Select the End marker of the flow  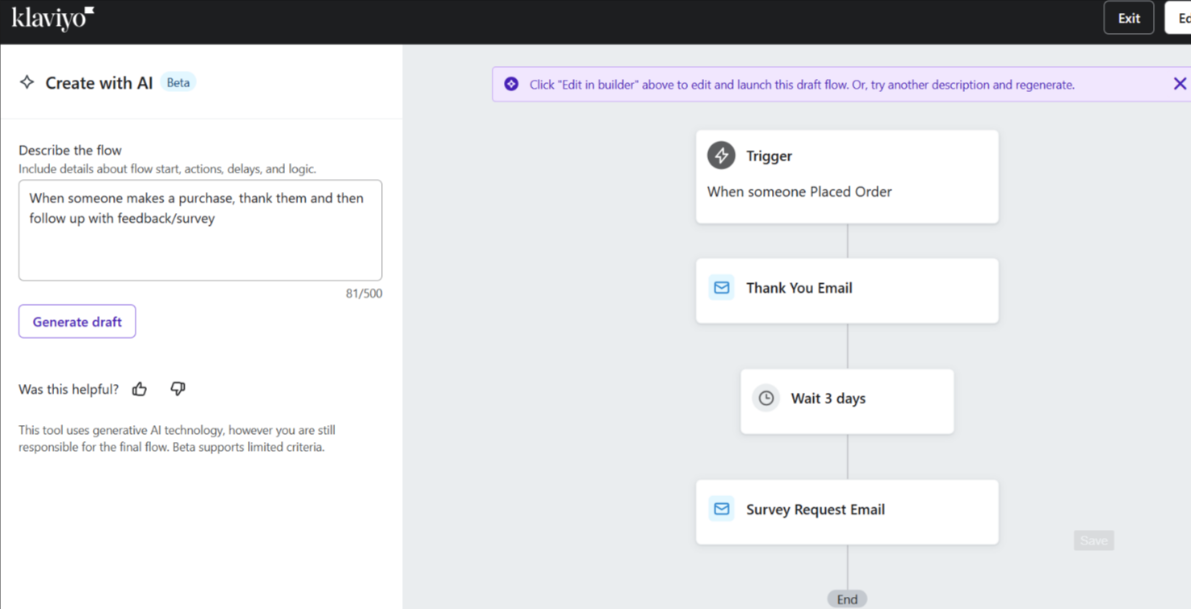coord(846,599)
